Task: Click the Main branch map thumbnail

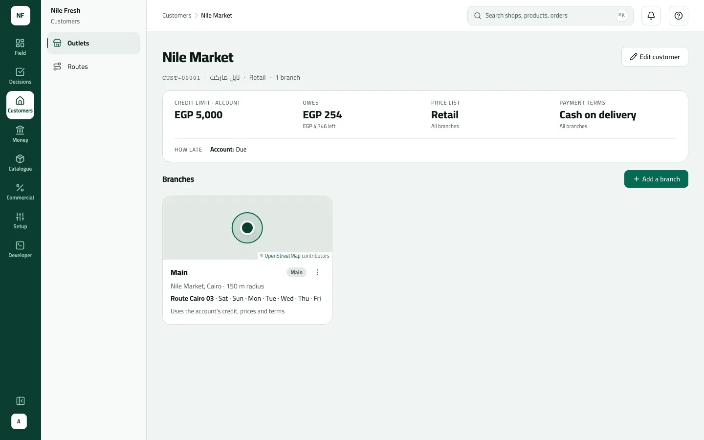Action: click(247, 228)
